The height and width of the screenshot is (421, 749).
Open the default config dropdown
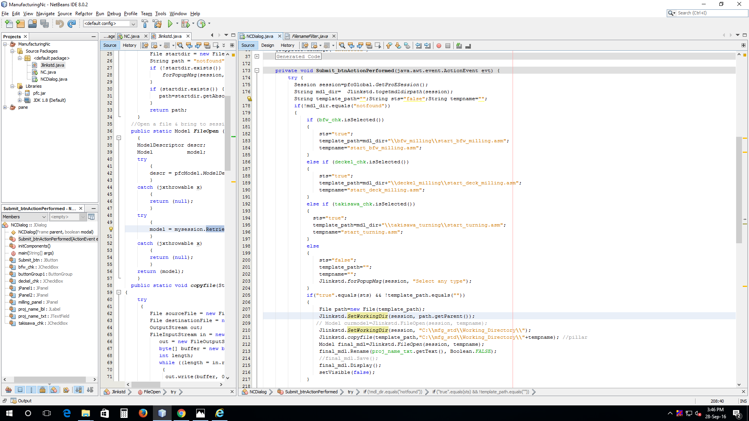110,24
